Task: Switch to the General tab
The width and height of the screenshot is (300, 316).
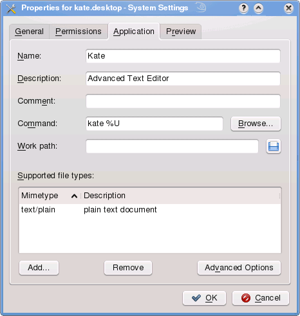Action: (x=29, y=32)
